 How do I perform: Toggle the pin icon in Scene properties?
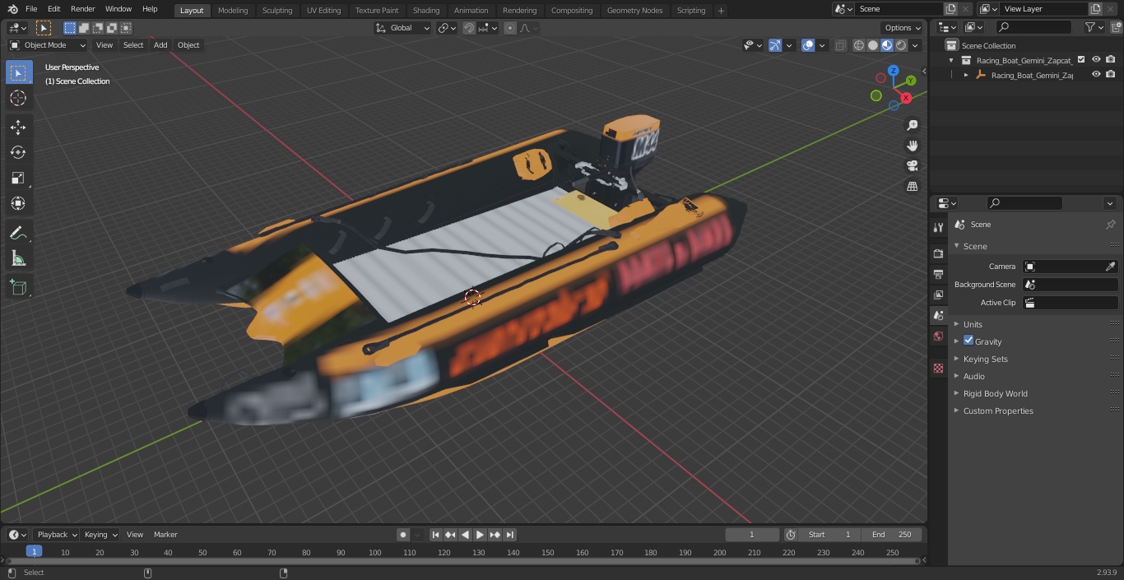[1110, 225]
